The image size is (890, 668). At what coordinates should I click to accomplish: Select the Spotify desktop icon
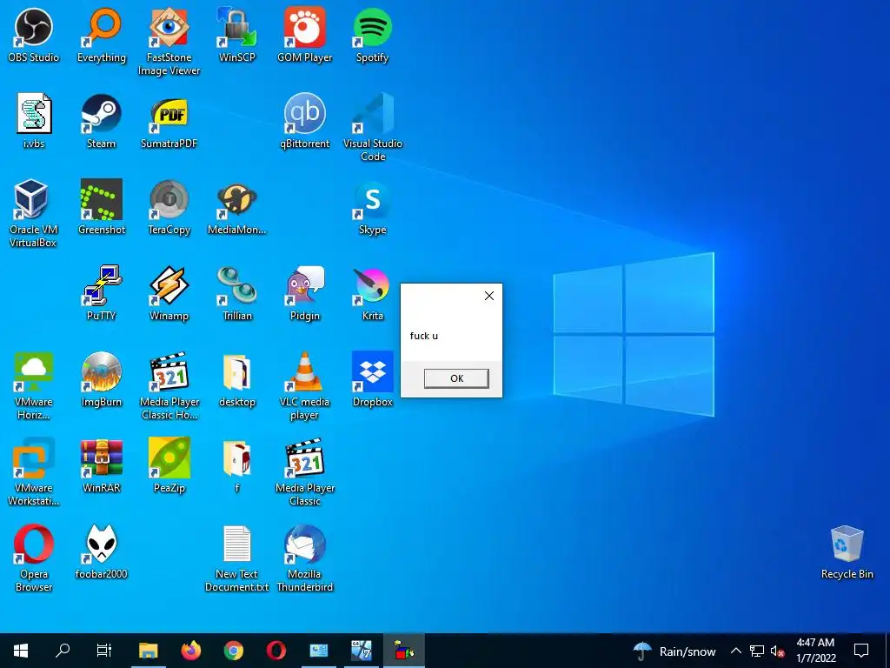tap(372, 35)
